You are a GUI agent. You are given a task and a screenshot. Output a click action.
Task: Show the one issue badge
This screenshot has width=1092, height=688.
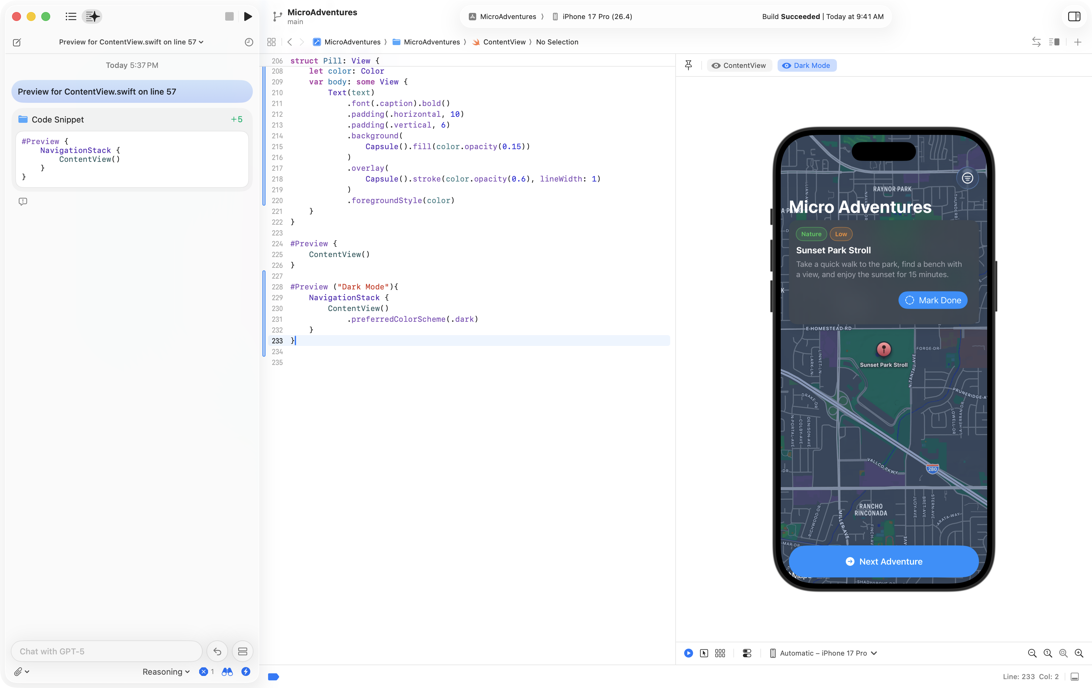pos(207,672)
